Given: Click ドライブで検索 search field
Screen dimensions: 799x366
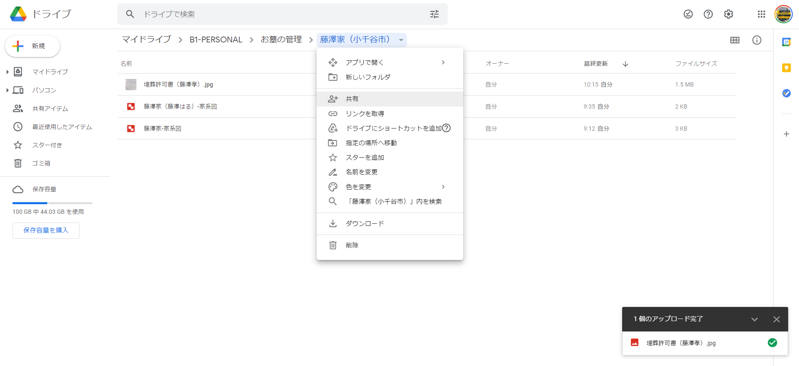Looking at the screenshot, I should 283,14.
